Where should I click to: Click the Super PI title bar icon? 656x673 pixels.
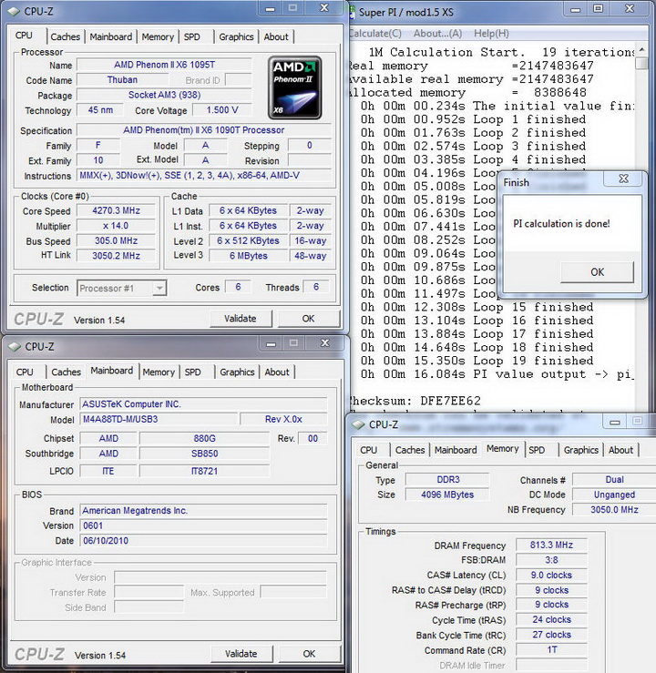(352, 13)
